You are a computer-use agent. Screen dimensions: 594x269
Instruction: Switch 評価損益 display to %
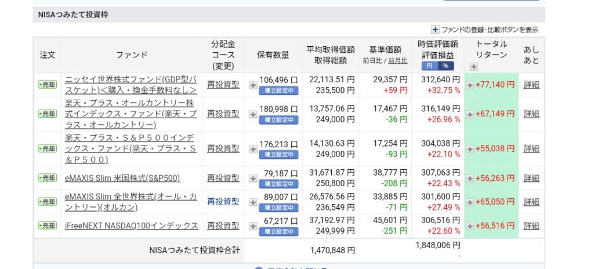[x=445, y=66]
